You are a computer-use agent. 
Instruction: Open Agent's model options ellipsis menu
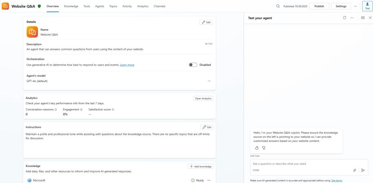(209, 81)
